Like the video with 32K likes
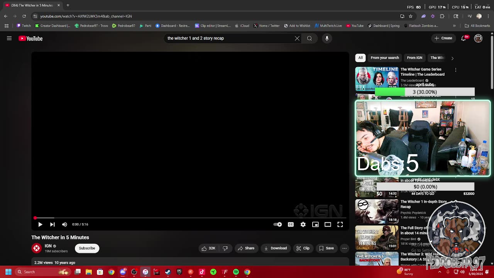The image size is (494, 278). point(208,248)
